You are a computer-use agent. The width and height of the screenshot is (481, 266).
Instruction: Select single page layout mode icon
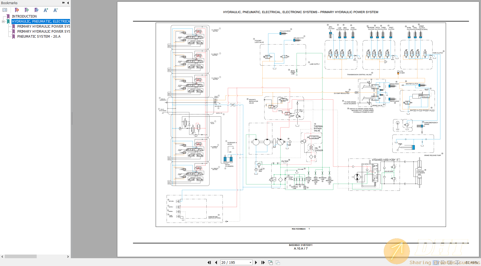[x=436, y=262]
